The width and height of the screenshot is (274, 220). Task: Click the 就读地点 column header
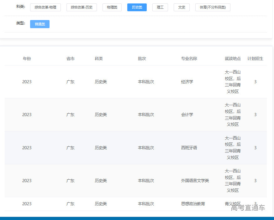point(233,59)
